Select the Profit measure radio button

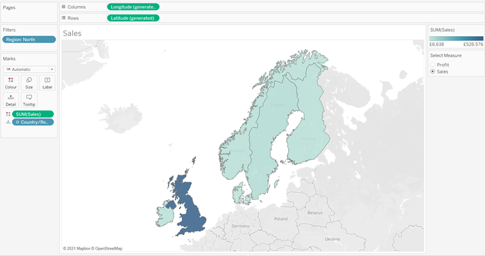coord(433,64)
